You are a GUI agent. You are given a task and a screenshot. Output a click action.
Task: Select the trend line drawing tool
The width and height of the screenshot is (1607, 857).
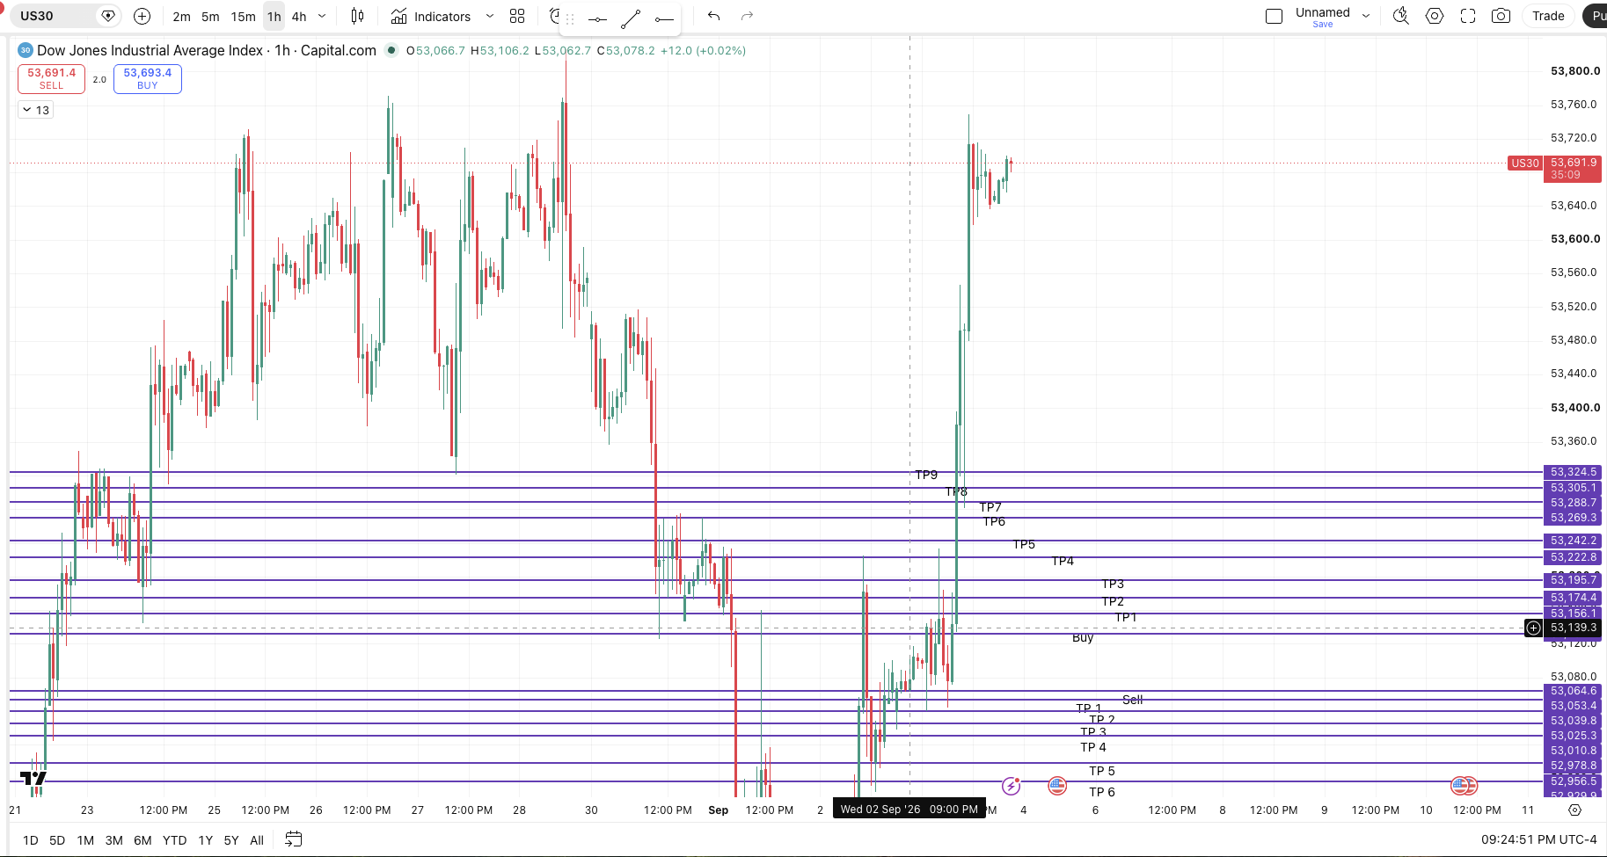631,18
